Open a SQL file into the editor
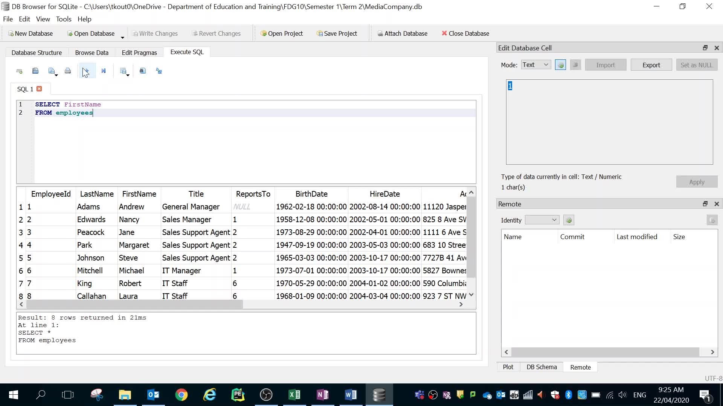Viewport: 723px width, 406px height. pos(36,71)
